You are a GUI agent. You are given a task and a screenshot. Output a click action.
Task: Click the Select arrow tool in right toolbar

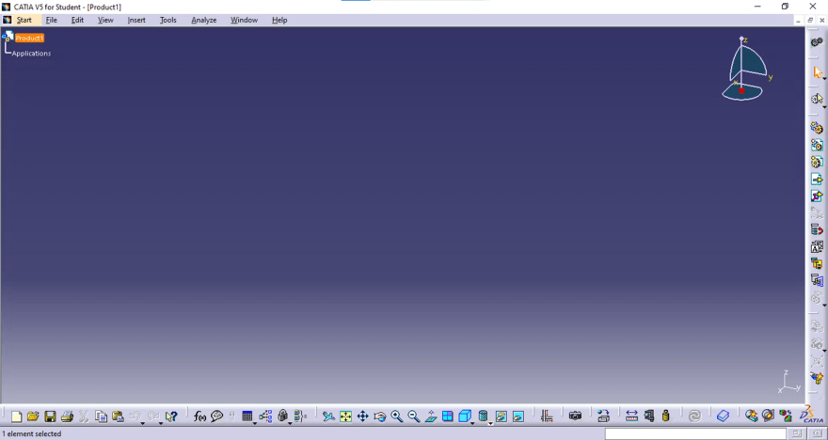point(817,72)
